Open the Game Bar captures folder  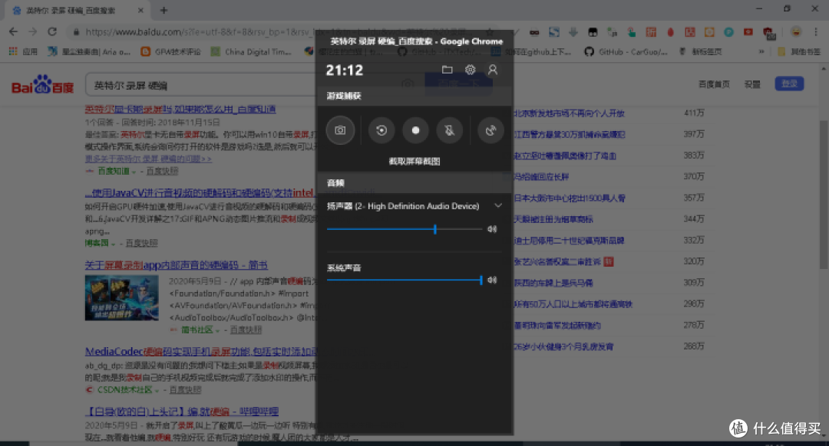(448, 70)
